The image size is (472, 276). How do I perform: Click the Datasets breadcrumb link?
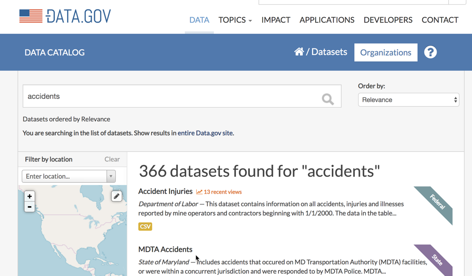329,52
